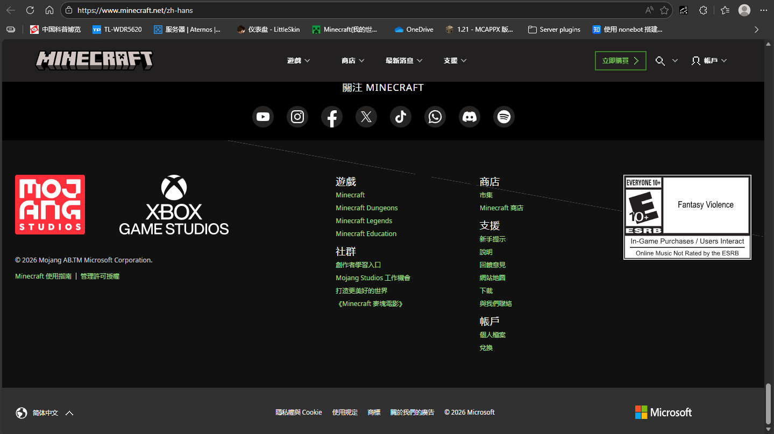This screenshot has height=434, width=774.
Task: Open the 帳戶 account dropdown
Action: coord(709,61)
